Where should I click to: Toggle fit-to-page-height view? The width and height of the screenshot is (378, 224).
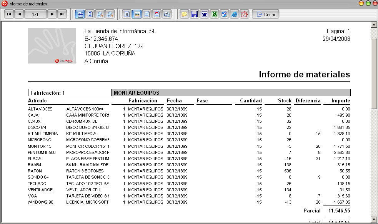pyautogui.click(x=90, y=14)
